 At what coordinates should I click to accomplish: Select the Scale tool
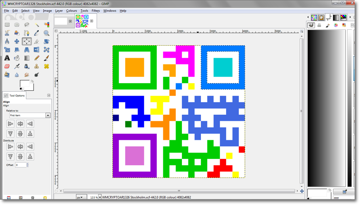[x=7, y=50]
